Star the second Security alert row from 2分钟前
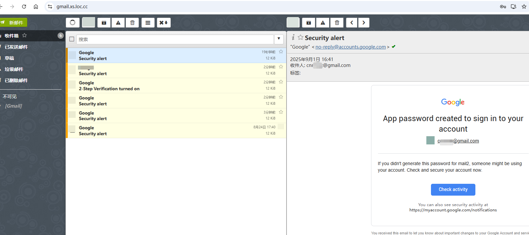 coord(281,97)
